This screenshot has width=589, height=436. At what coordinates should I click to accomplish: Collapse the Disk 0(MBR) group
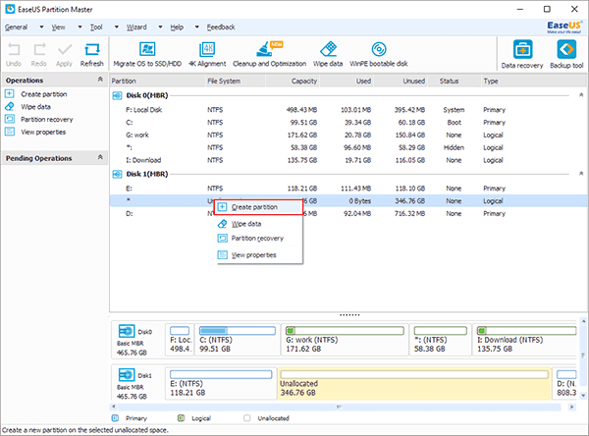[x=581, y=95]
